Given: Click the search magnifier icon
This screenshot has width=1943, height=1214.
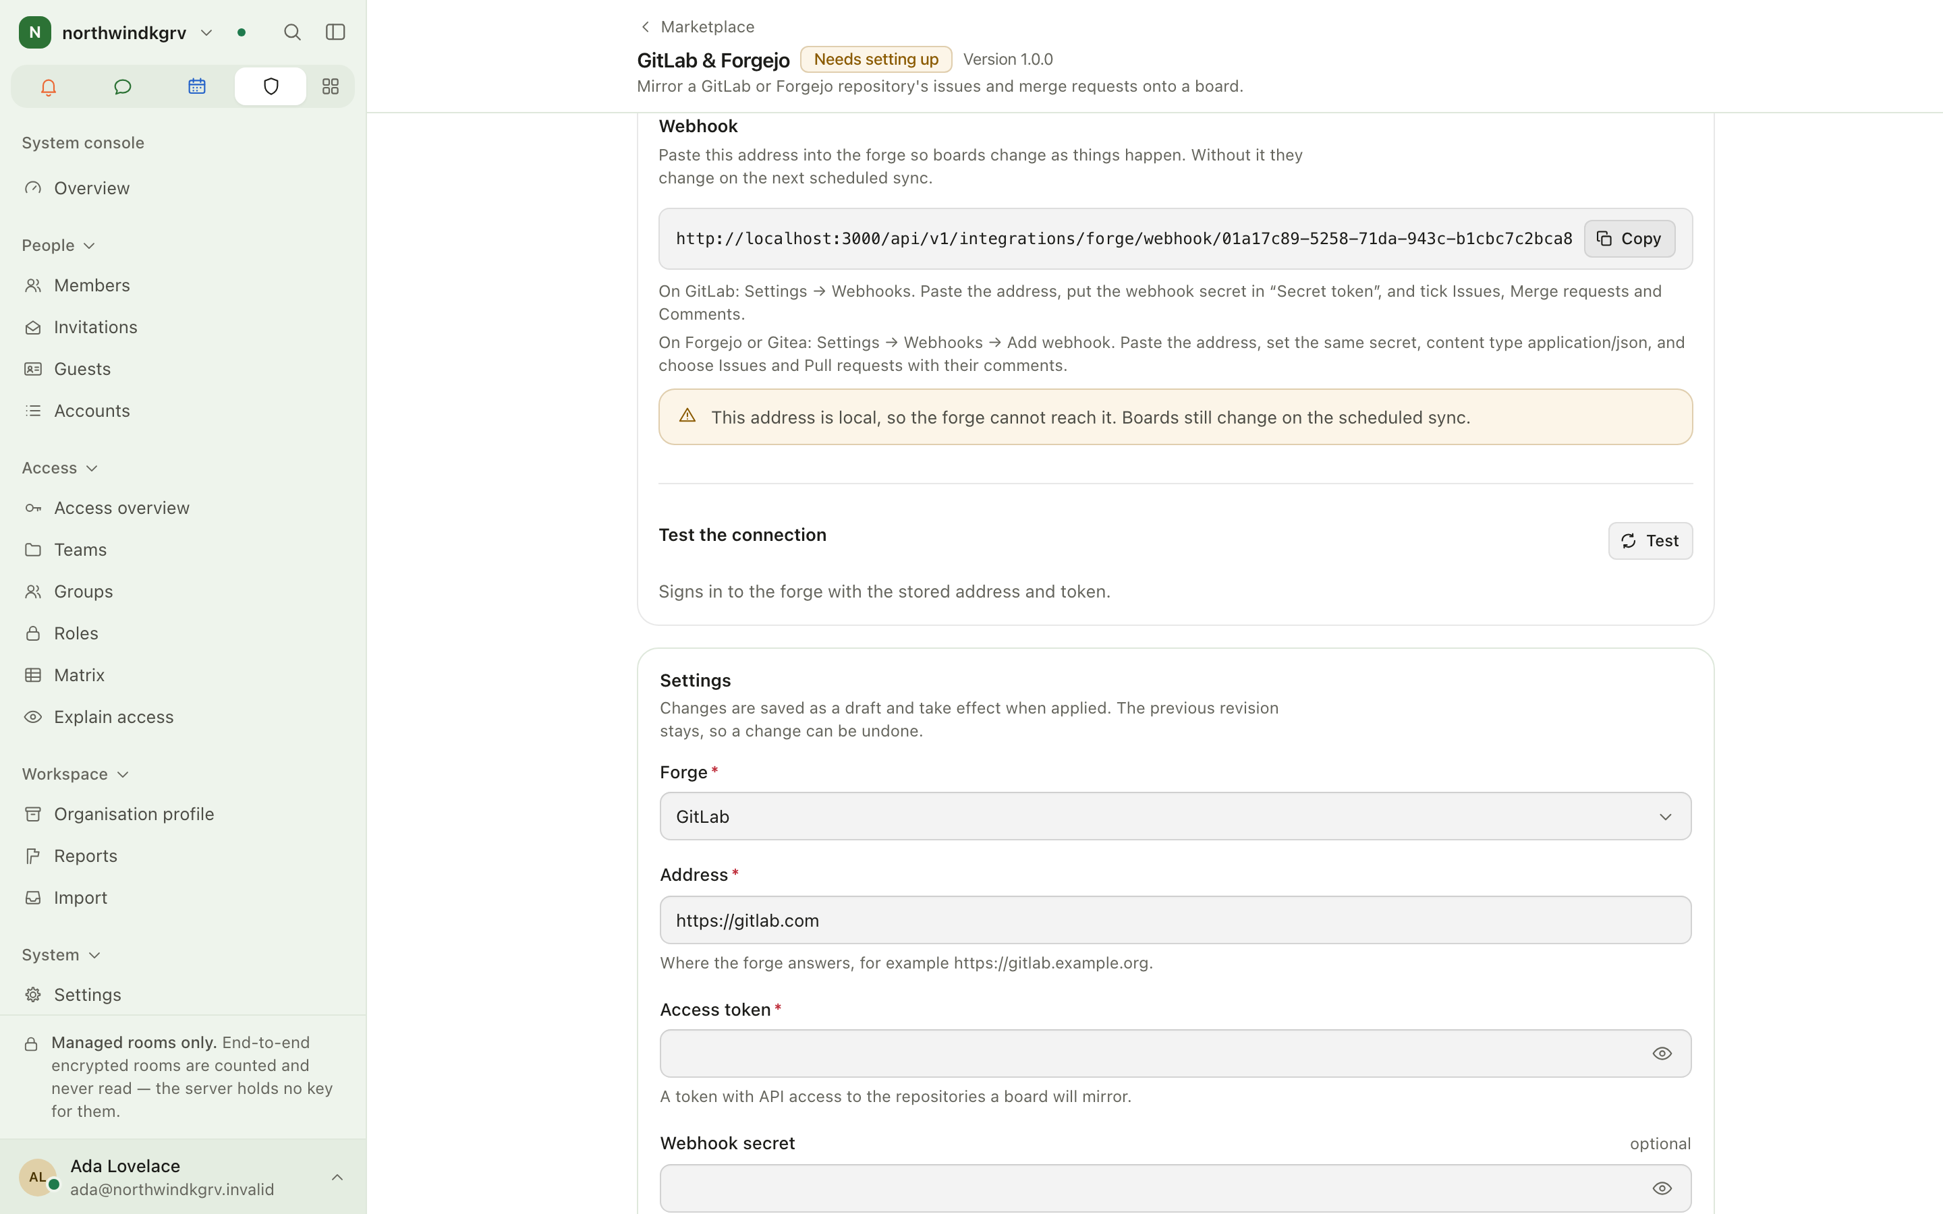Looking at the screenshot, I should click(292, 32).
